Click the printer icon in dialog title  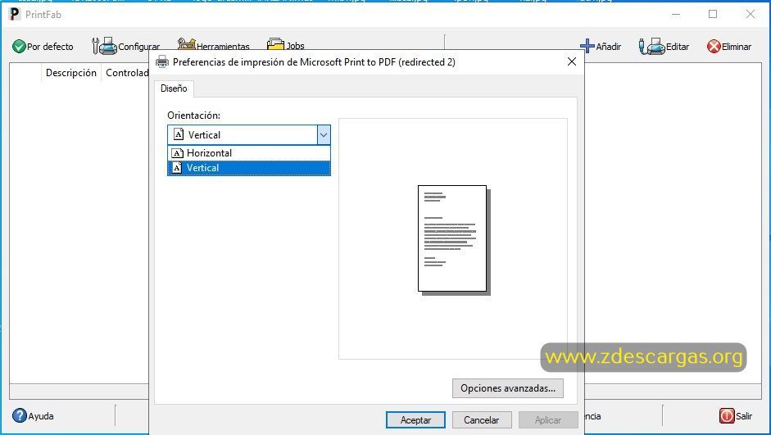[161, 62]
